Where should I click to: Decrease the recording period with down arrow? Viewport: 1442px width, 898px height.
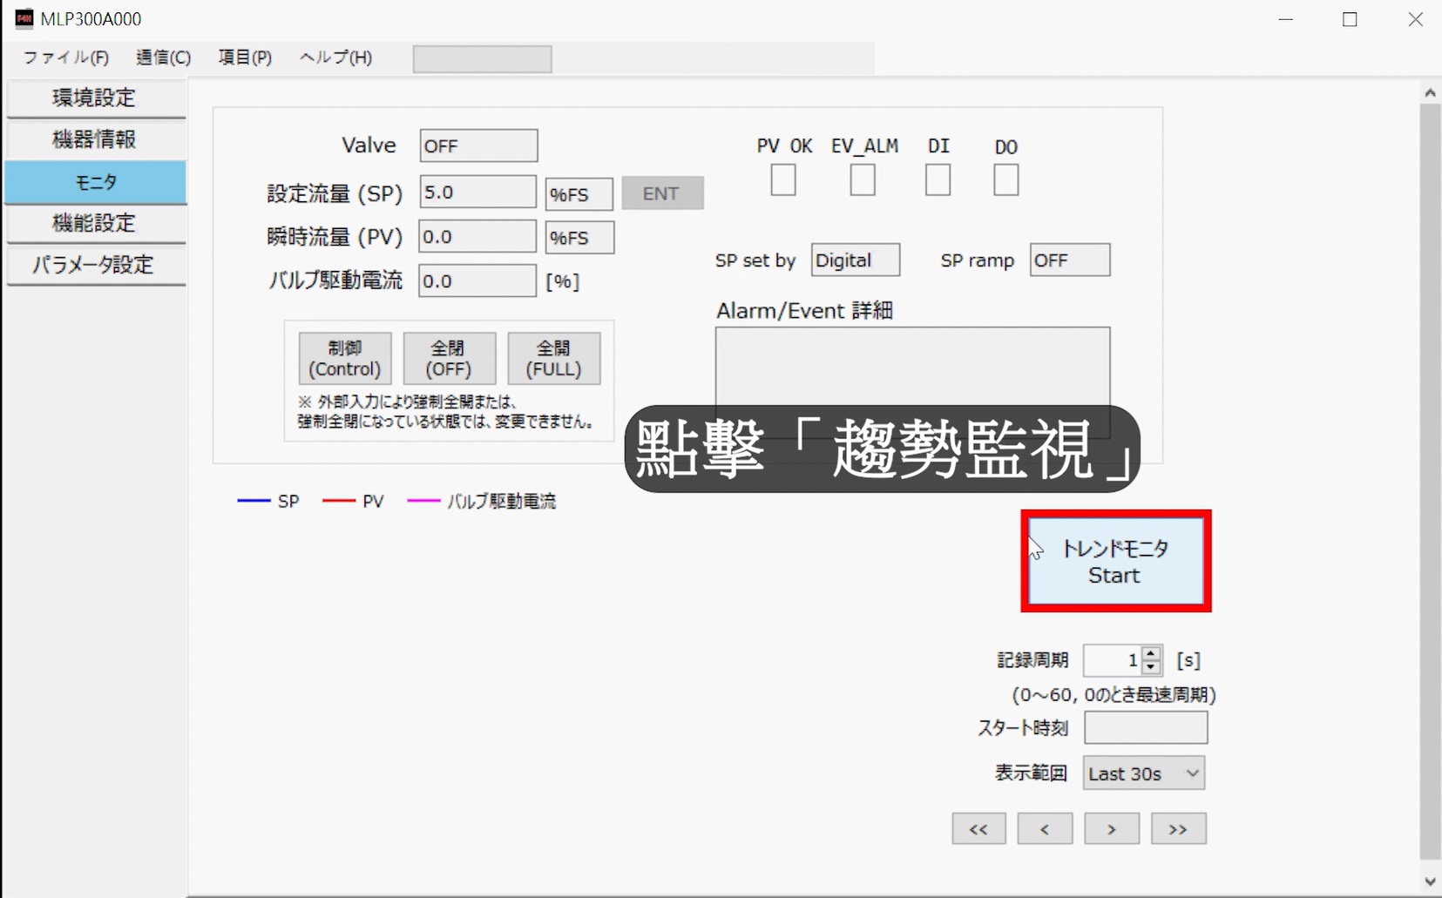click(x=1151, y=667)
